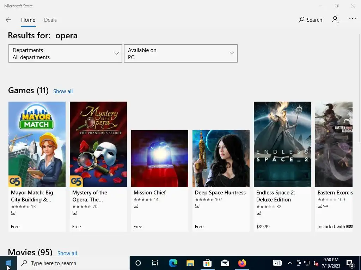
Task: Click Mission Chief star rating 14
Action: (146, 200)
